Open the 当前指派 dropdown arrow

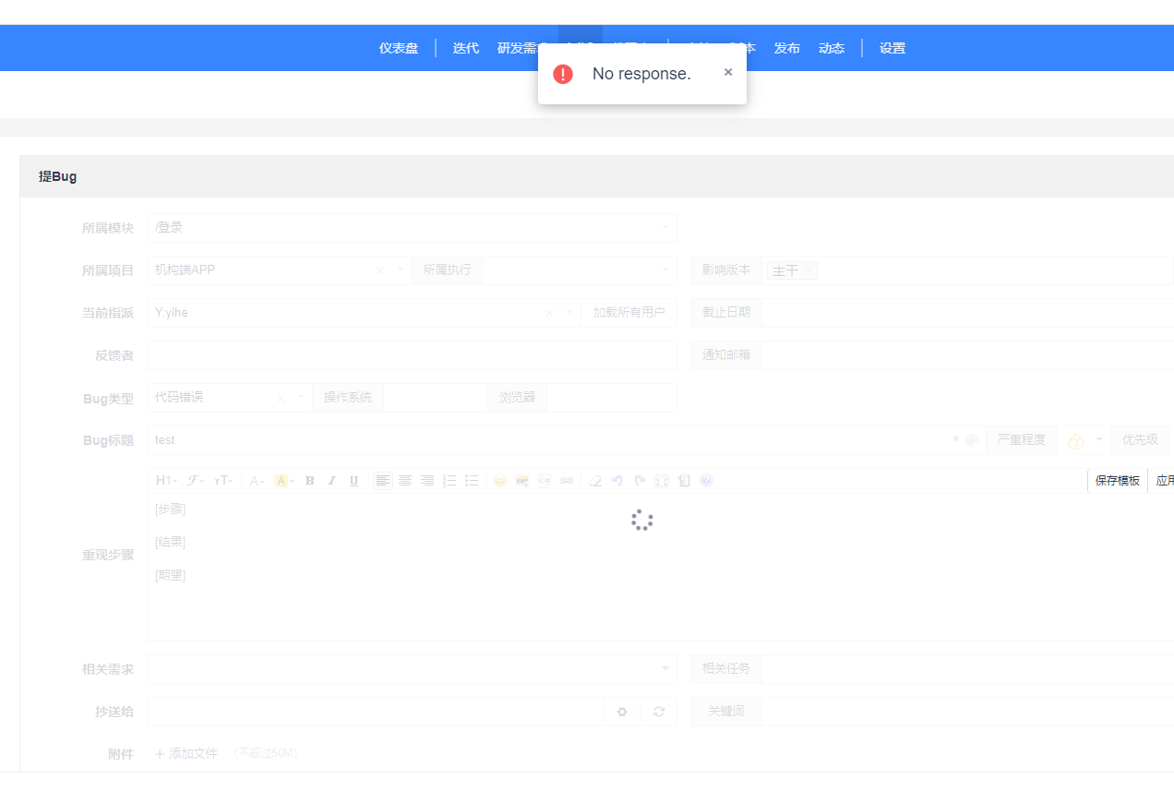569,313
